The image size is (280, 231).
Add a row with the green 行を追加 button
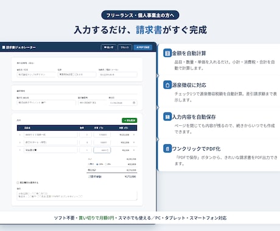click(x=130, y=120)
